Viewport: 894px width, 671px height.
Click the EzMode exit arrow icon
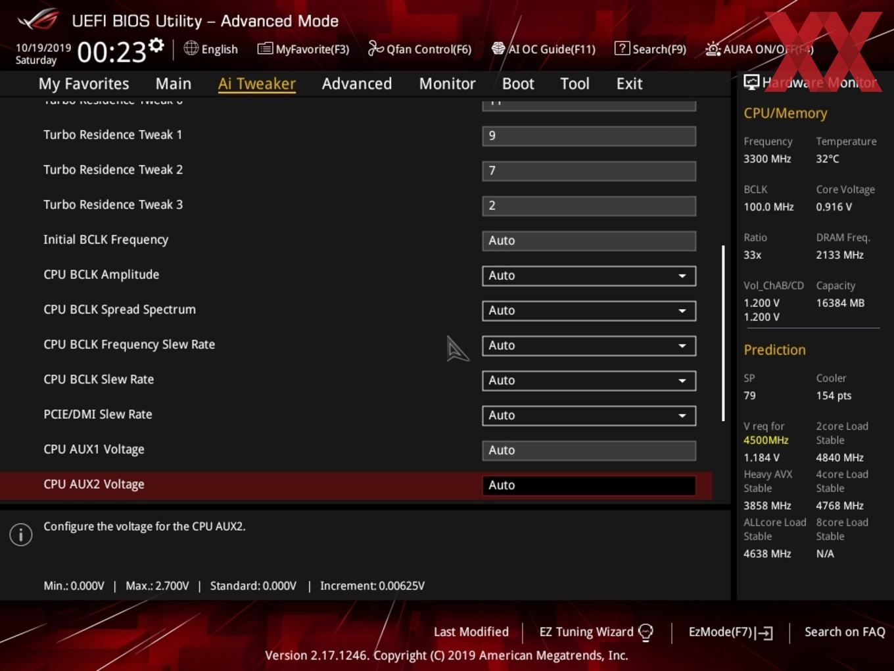[x=765, y=633]
